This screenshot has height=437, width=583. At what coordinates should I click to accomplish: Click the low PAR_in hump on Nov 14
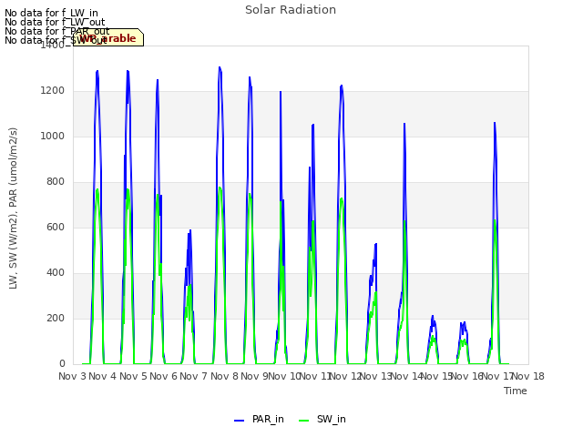[433, 317]
